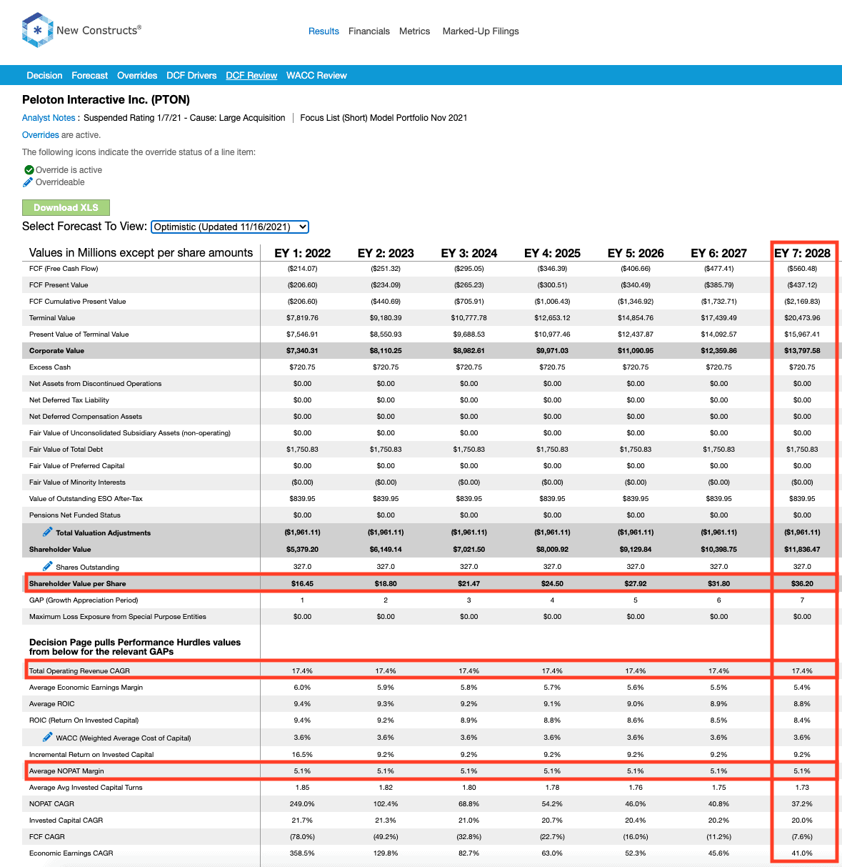This screenshot has width=842, height=867.
Task: Switch to the WACC Review tab
Action: pyautogui.click(x=316, y=76)
